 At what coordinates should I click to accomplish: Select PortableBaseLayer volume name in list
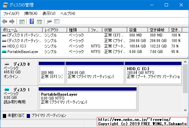click(23, 52)
